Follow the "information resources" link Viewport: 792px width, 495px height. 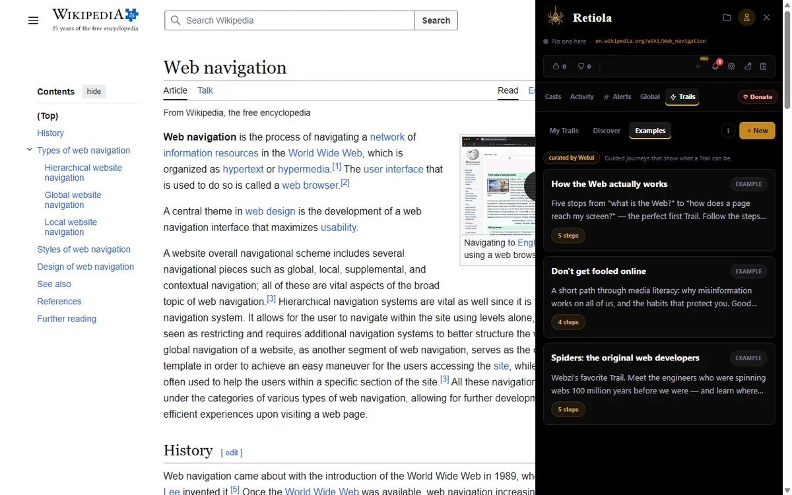(211, 153)
